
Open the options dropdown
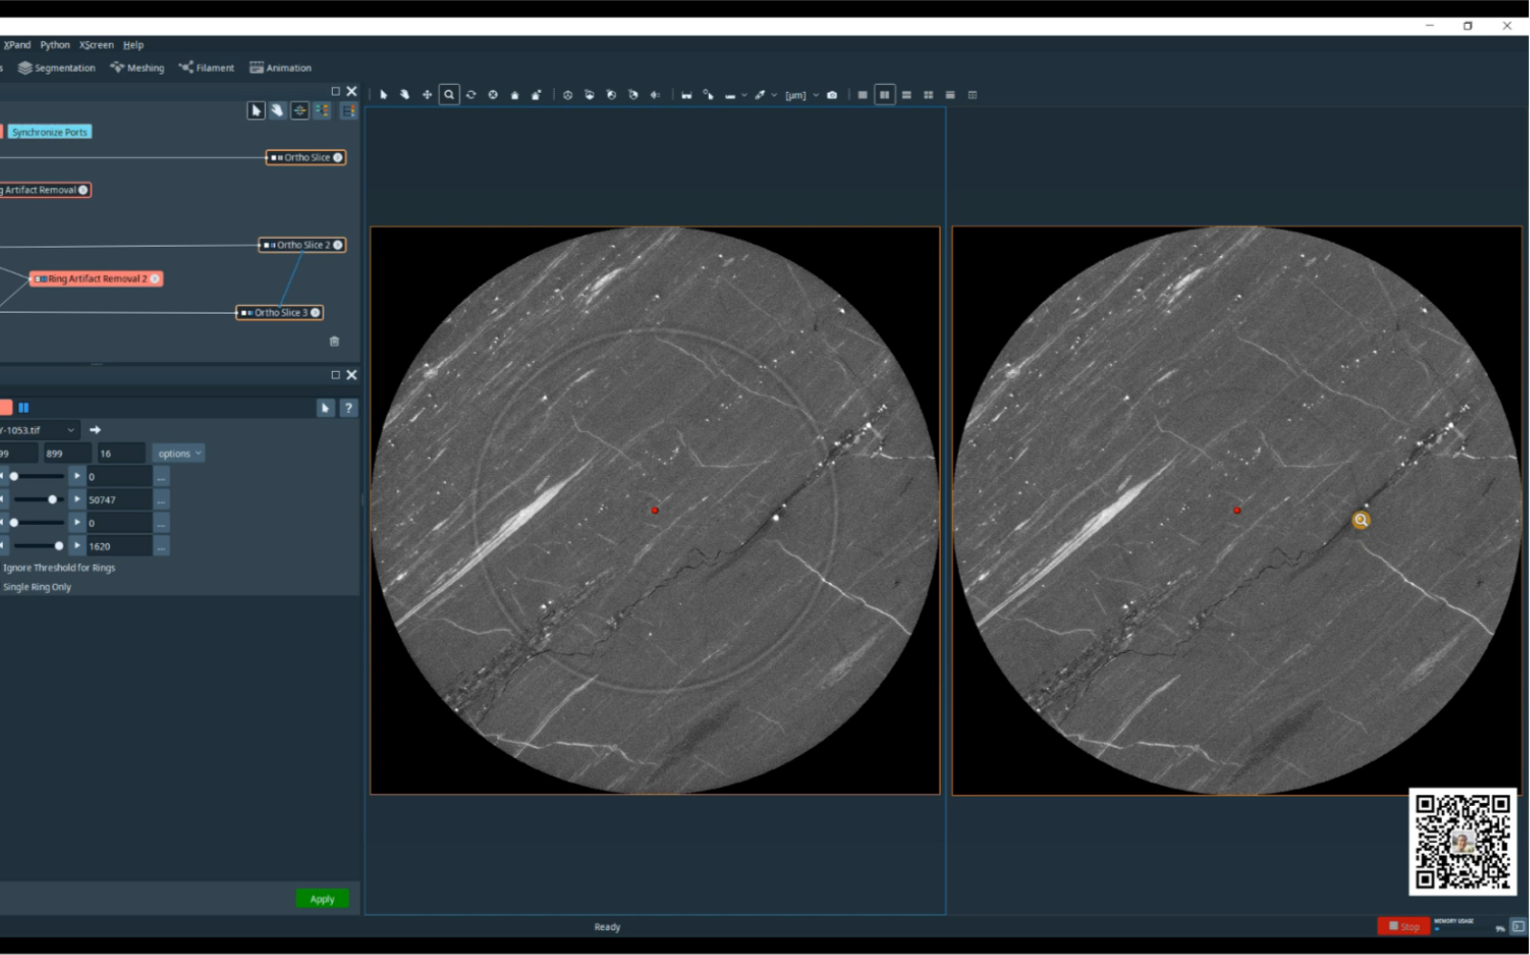point(179,454)
